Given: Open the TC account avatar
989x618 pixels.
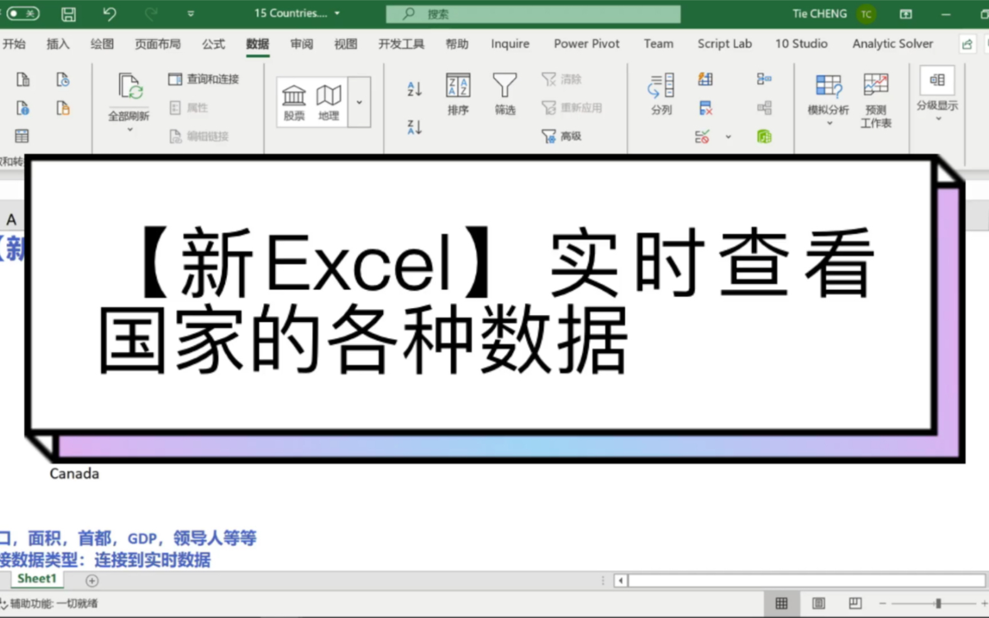Looking at the screenshot, I should click(x=867, y=14).
